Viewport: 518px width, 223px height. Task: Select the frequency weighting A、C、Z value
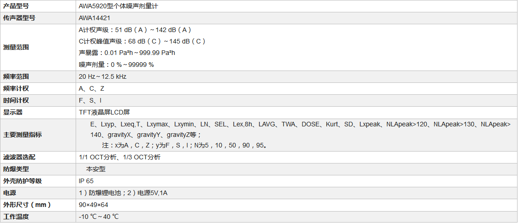(91, 88)
